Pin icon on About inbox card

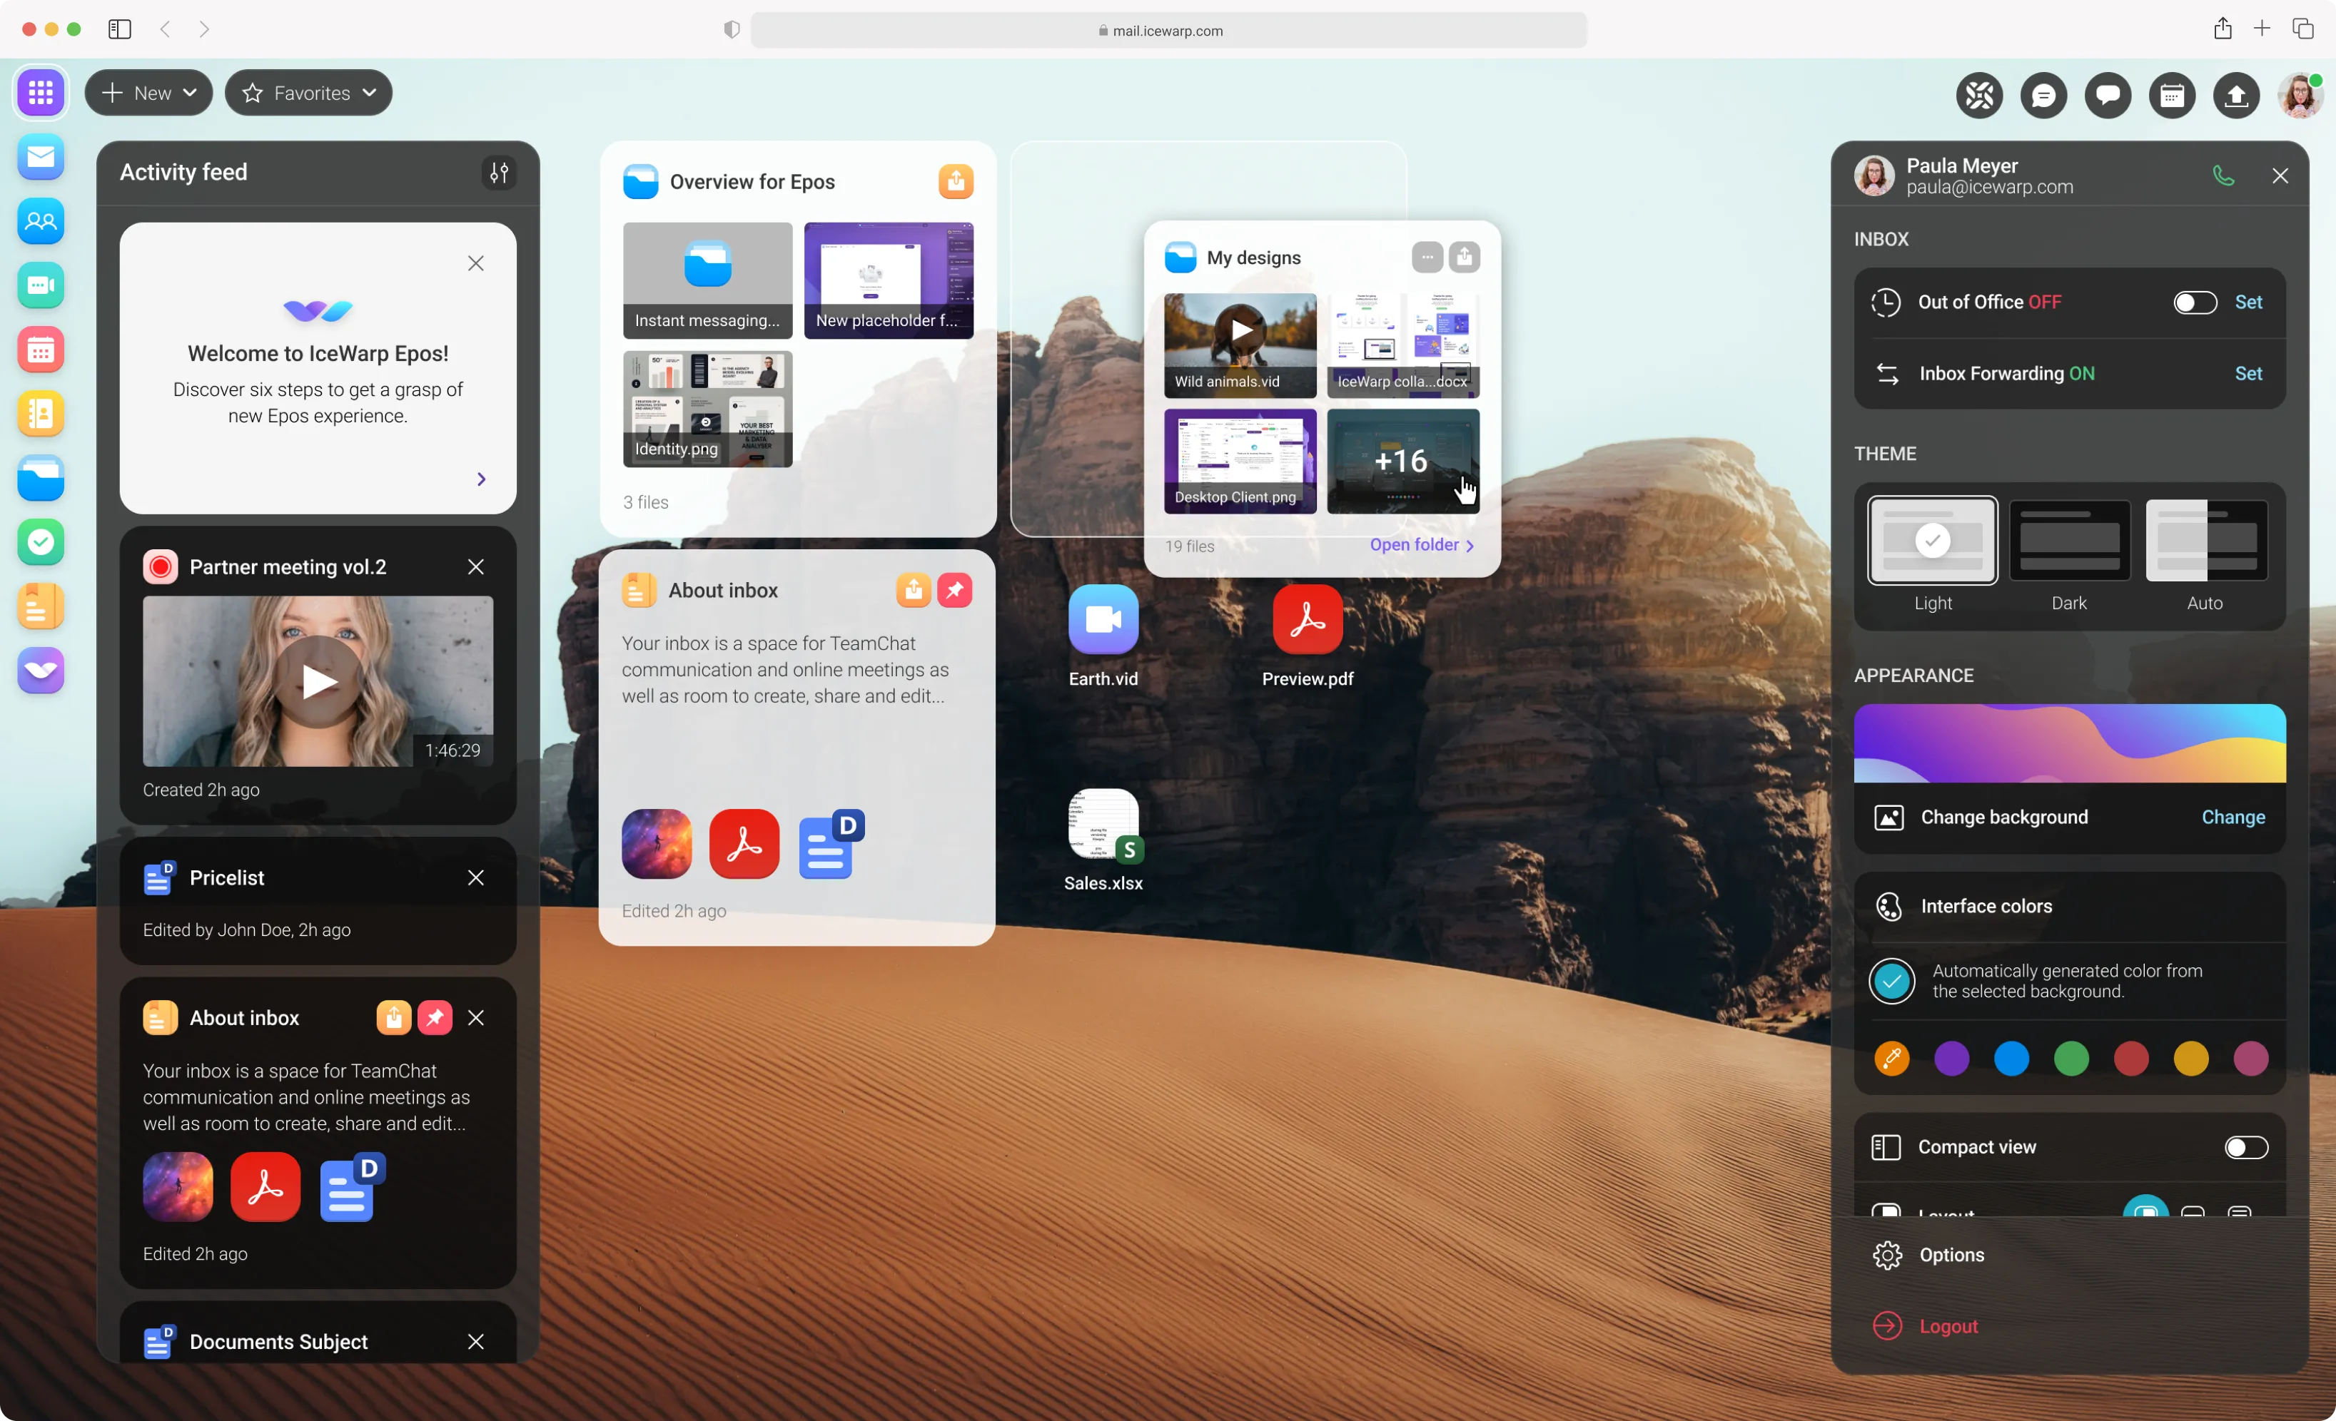(954, 590)
